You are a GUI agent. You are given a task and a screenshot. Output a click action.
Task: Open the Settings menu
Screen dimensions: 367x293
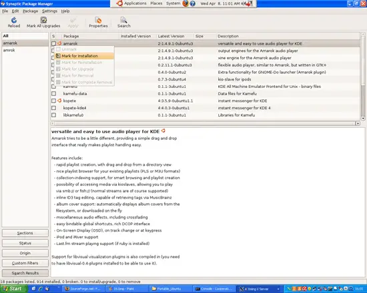point(49,11)
